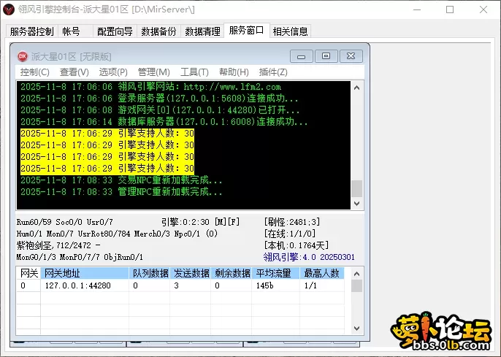
Task: Click the 1/1 max players cell
Action: pyautogui.click(x=322, y=285)
